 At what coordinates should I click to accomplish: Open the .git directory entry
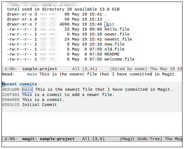(x=110, y=24)
